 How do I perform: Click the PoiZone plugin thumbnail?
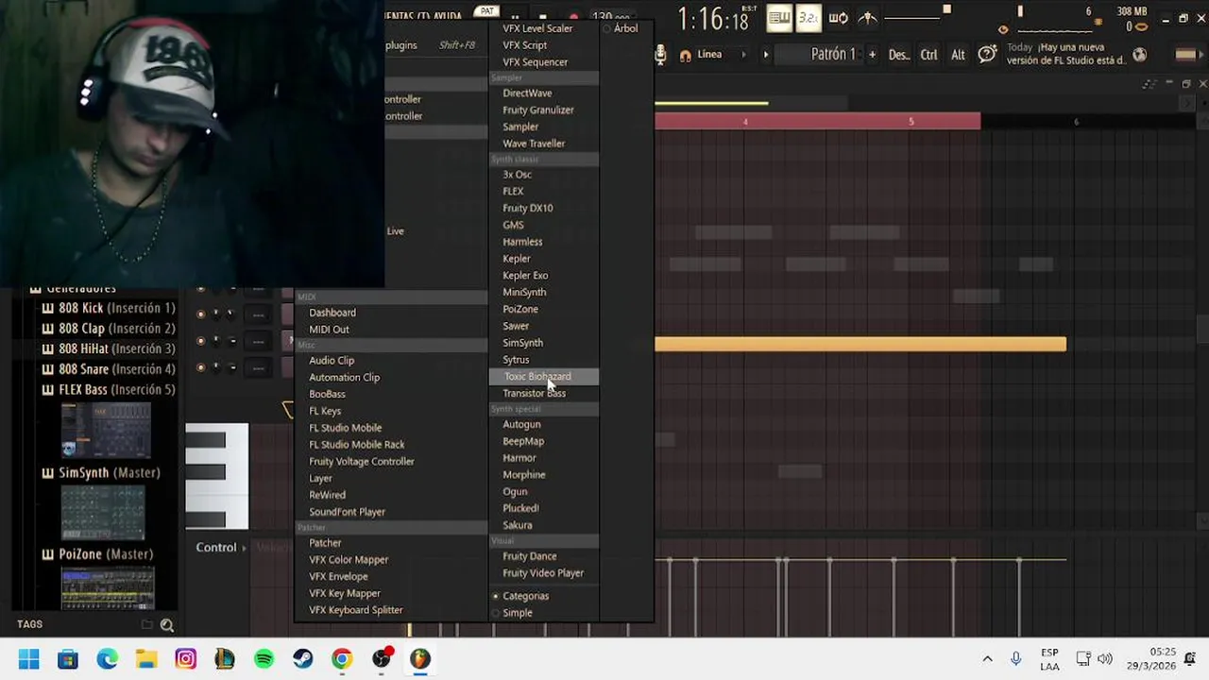tap(108, 588)
